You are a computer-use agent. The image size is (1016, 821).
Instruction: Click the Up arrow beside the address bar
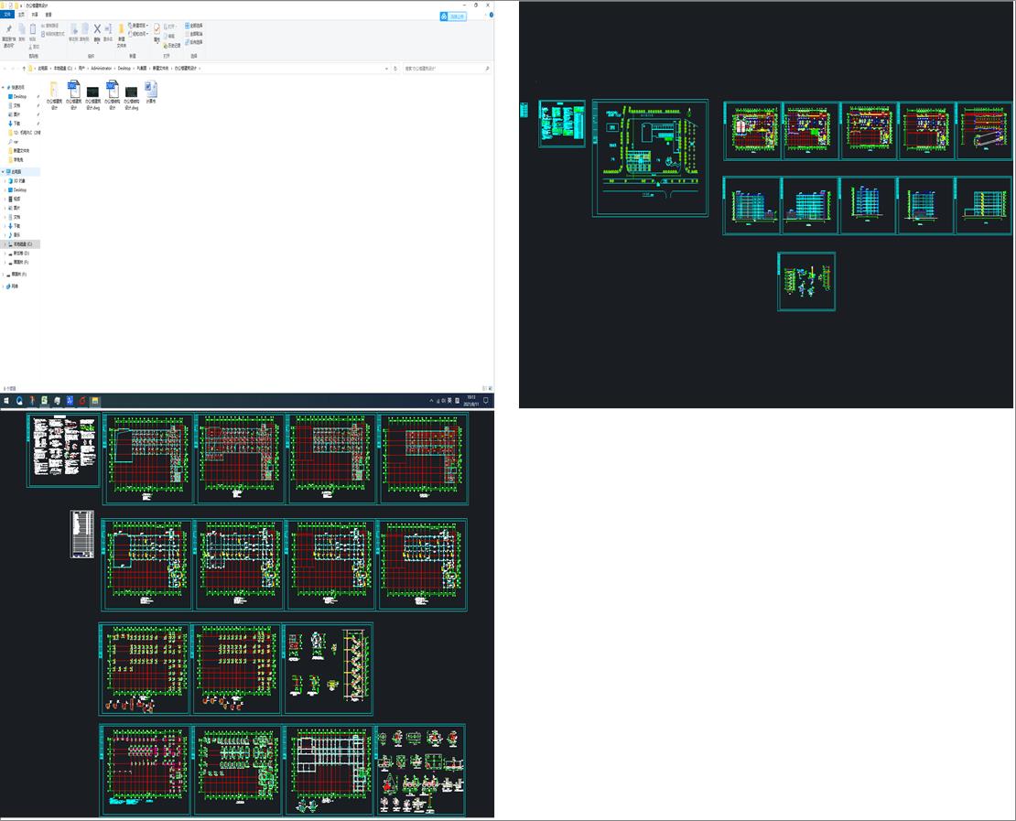point(24,68)
